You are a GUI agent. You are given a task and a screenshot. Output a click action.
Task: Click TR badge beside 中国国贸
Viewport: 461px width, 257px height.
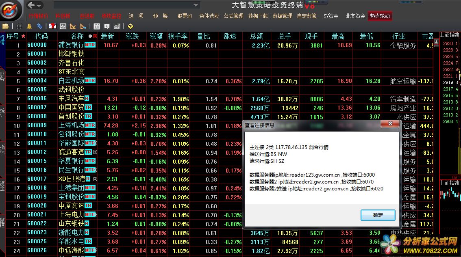click(88, 108)
